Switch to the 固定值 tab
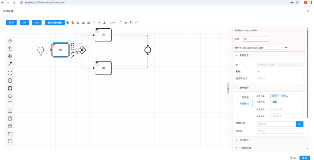This screenshot has width=314, height=160. point(245,97)
